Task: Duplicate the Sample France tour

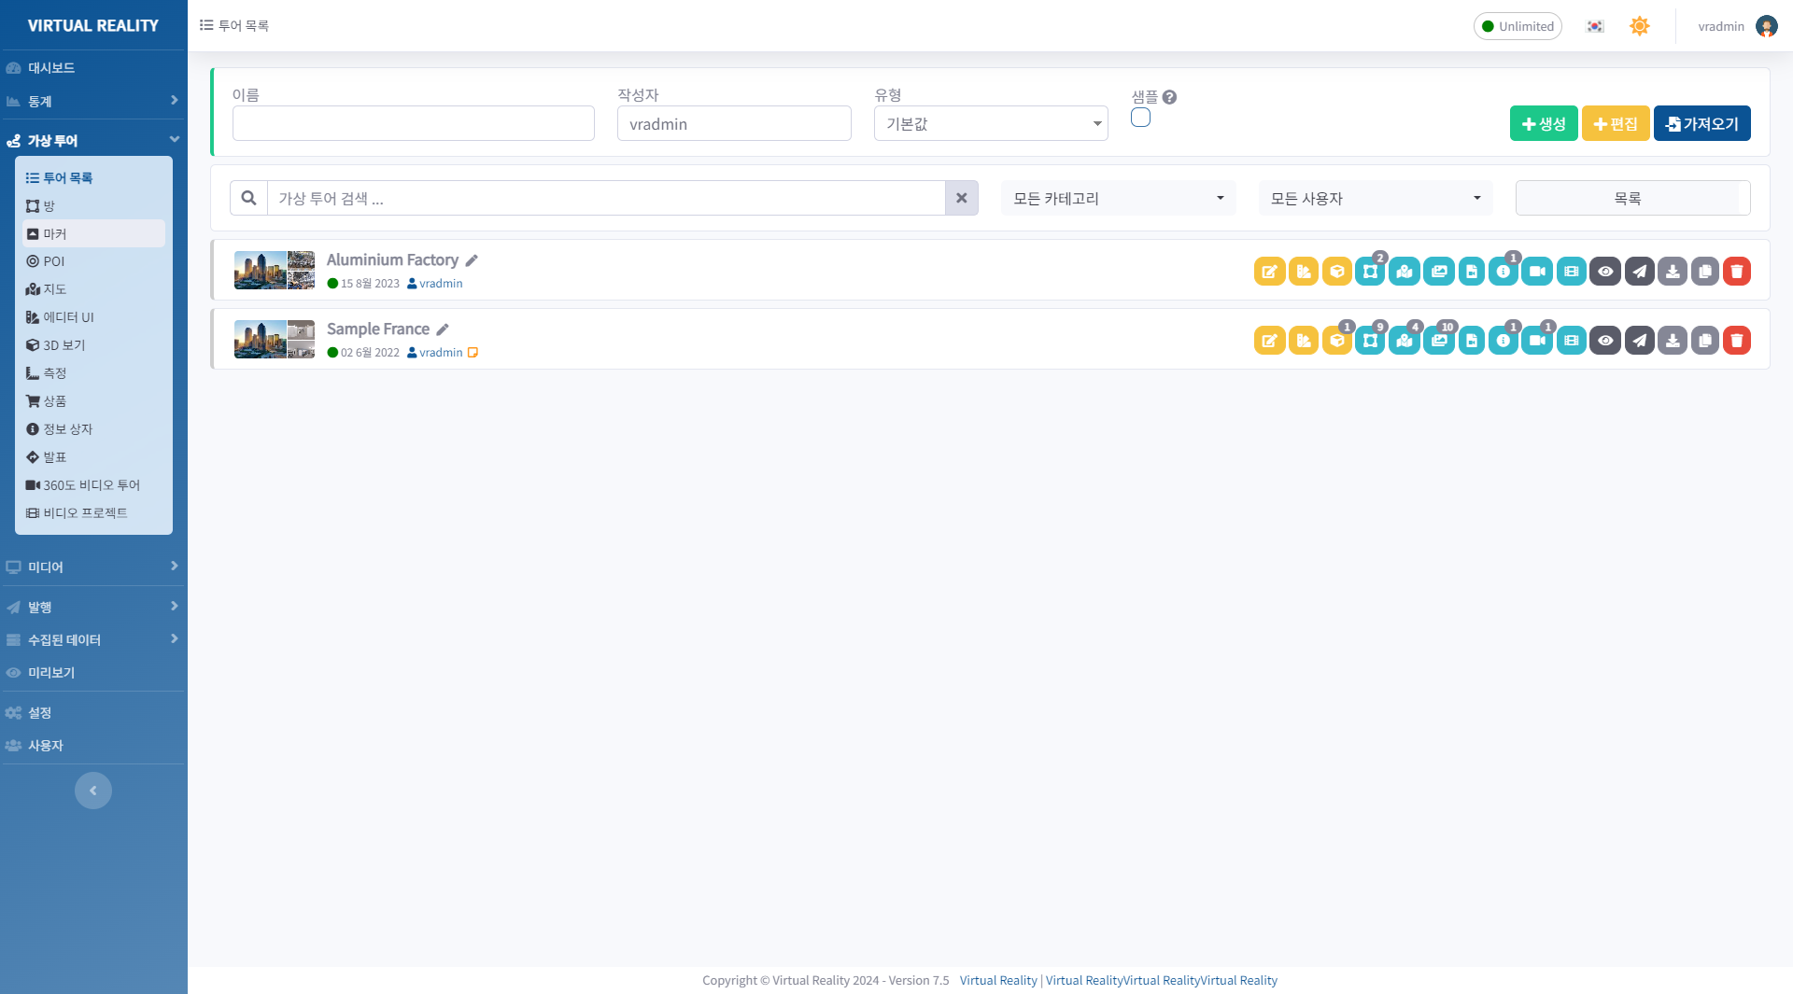Action: point(1704,341)
